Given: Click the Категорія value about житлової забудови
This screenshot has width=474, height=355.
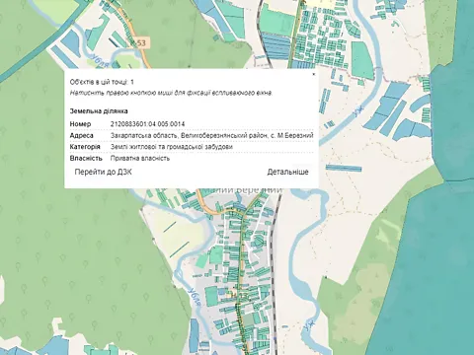Looking at the screenshot, I should click(x=172, y=147).
